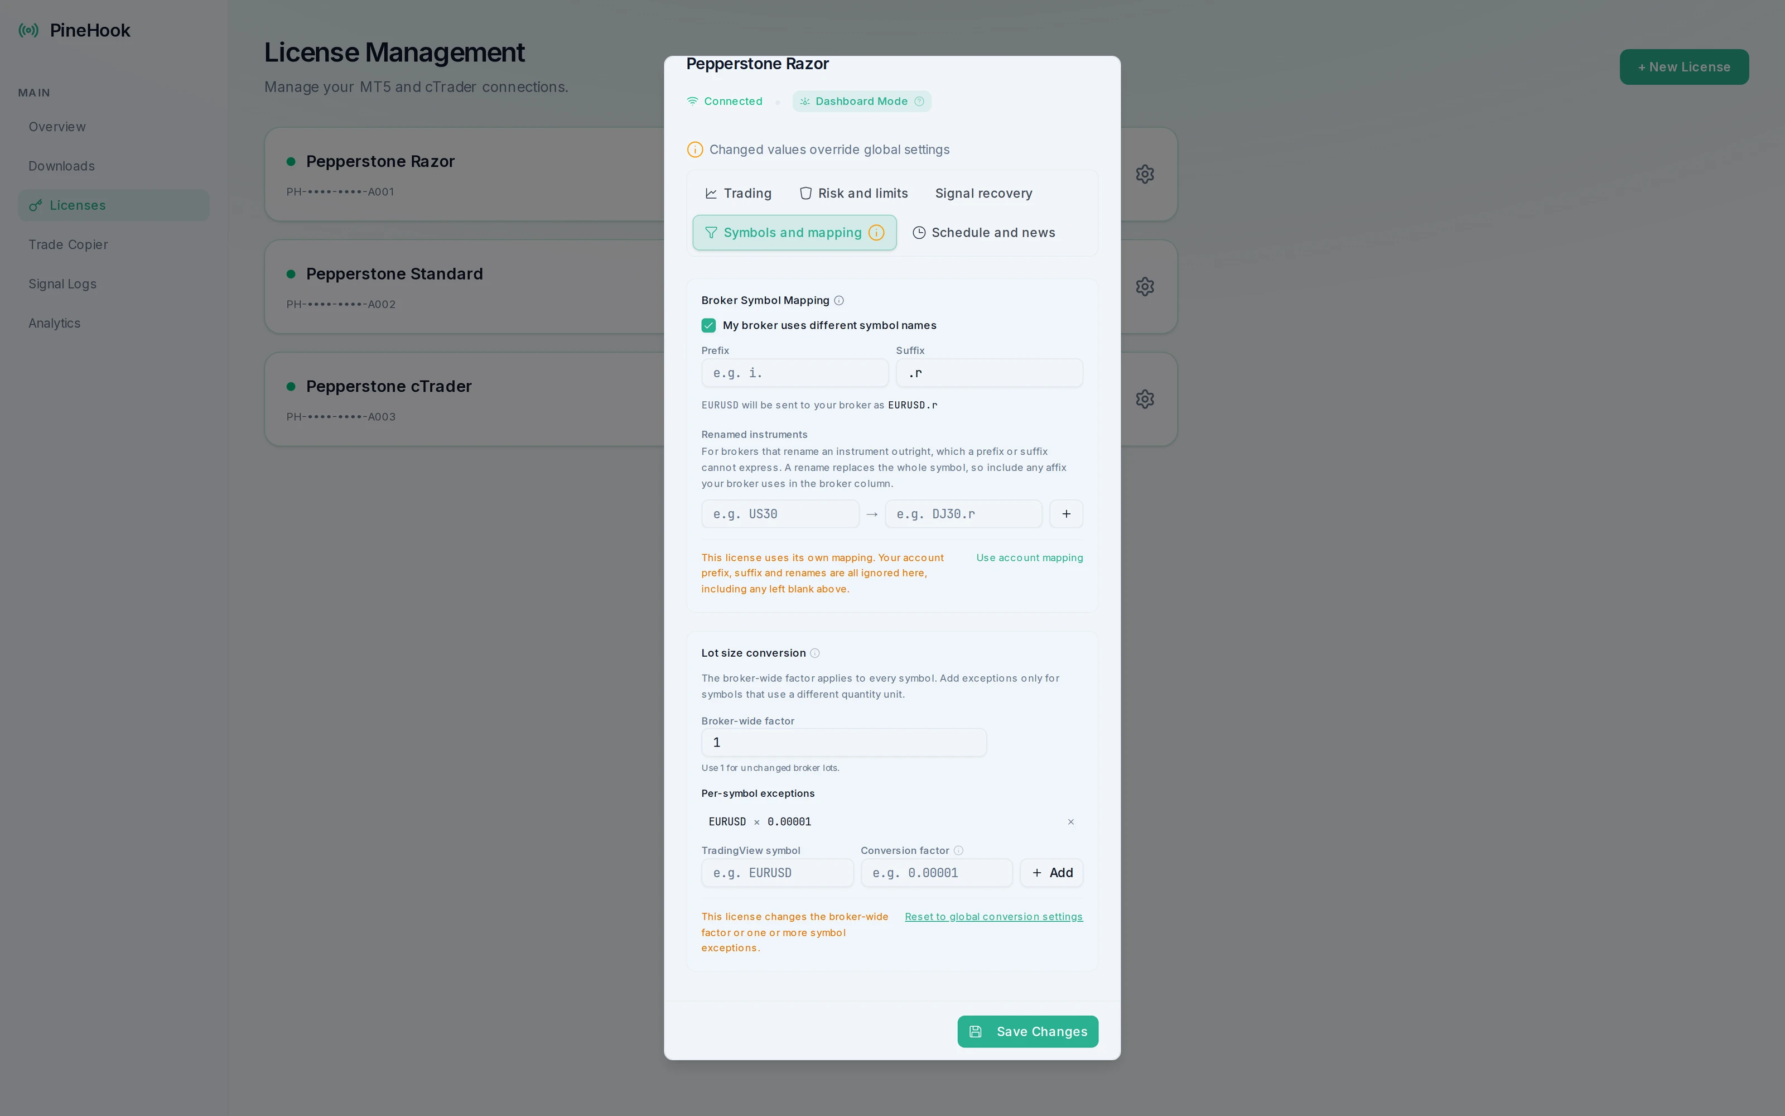This screenshot has height=1116, width=1785.
Task: Open settings gear for Pepperstone Razor card
Action: (1145, 174)
